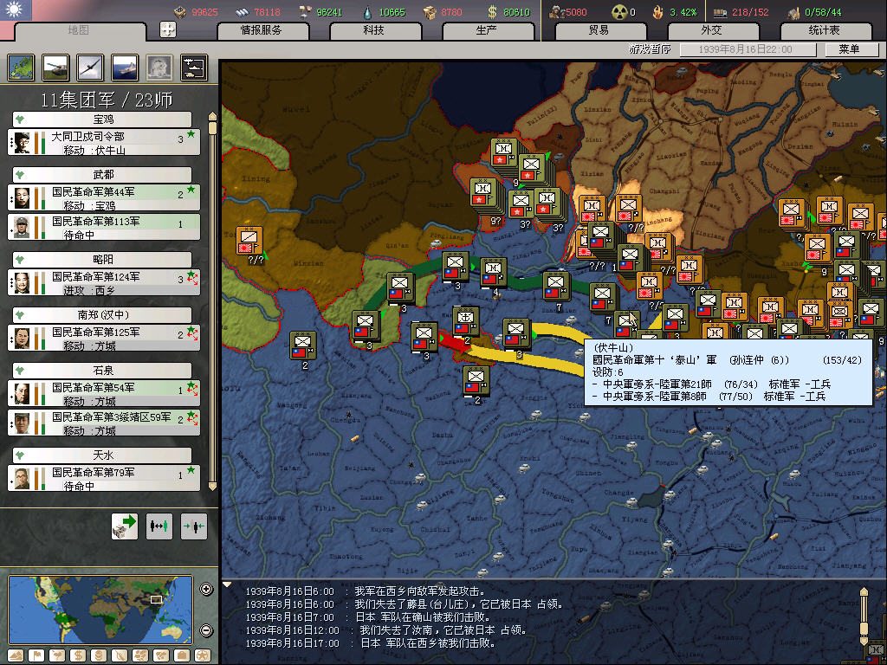Open the air units list plane icon
This screenshot has width=887, height=665.
tap(90, 68)
